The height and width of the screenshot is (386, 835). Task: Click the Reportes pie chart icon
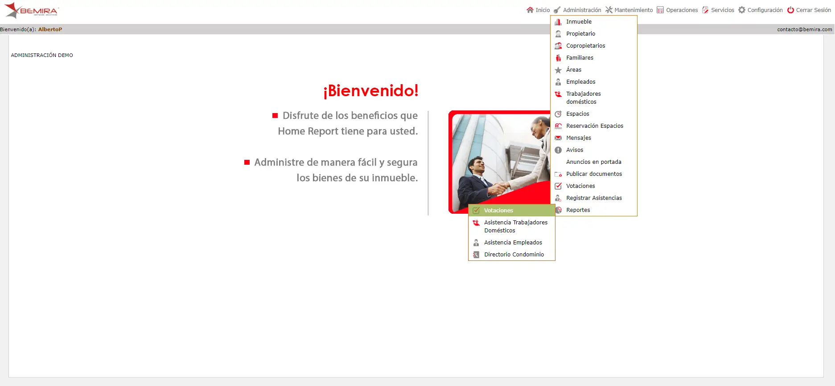[559, 210]
